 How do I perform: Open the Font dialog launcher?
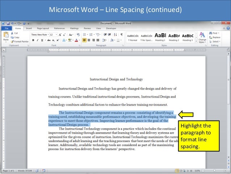click(x=80, y=45)
